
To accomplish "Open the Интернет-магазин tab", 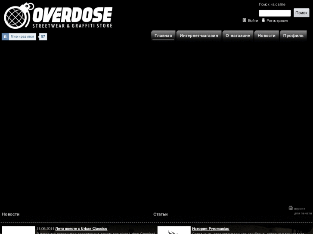I will point(199,36).
